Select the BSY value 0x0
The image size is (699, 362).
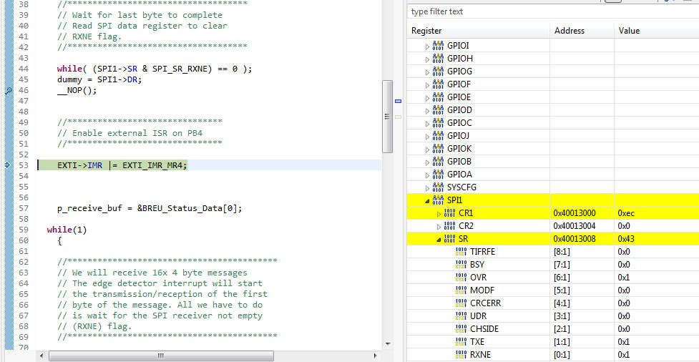[624, 265]
